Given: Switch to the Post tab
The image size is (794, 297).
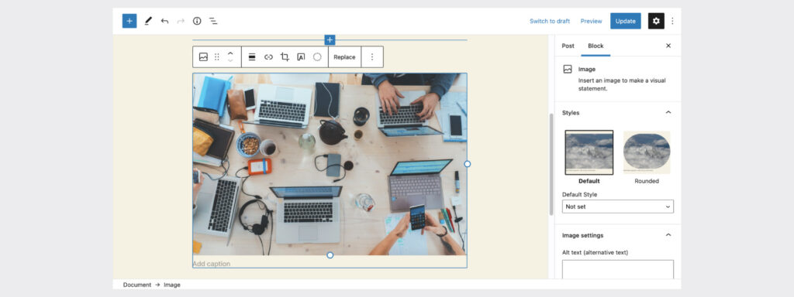Looking at the screenshot, I should [x=568, y=46].
